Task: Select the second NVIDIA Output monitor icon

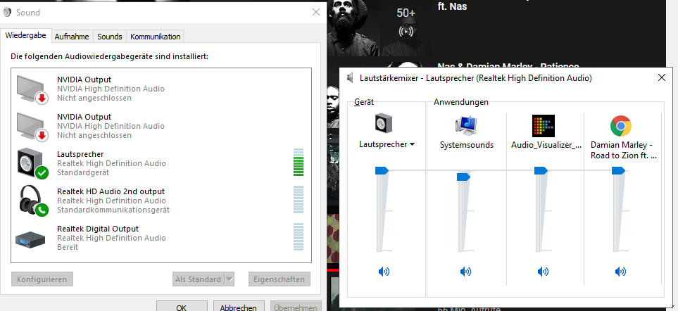Action: point(32,126)
